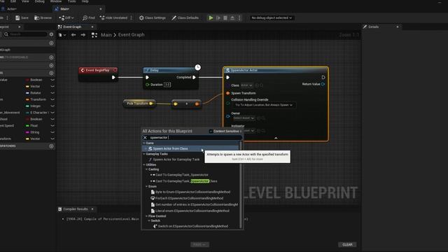Open Class Defaults
This screenshot has width=448, height=252.
tap(185, 17)
